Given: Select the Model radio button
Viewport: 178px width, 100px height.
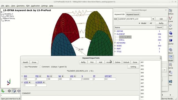Looking at the screenshot, I should pos(139,23).
